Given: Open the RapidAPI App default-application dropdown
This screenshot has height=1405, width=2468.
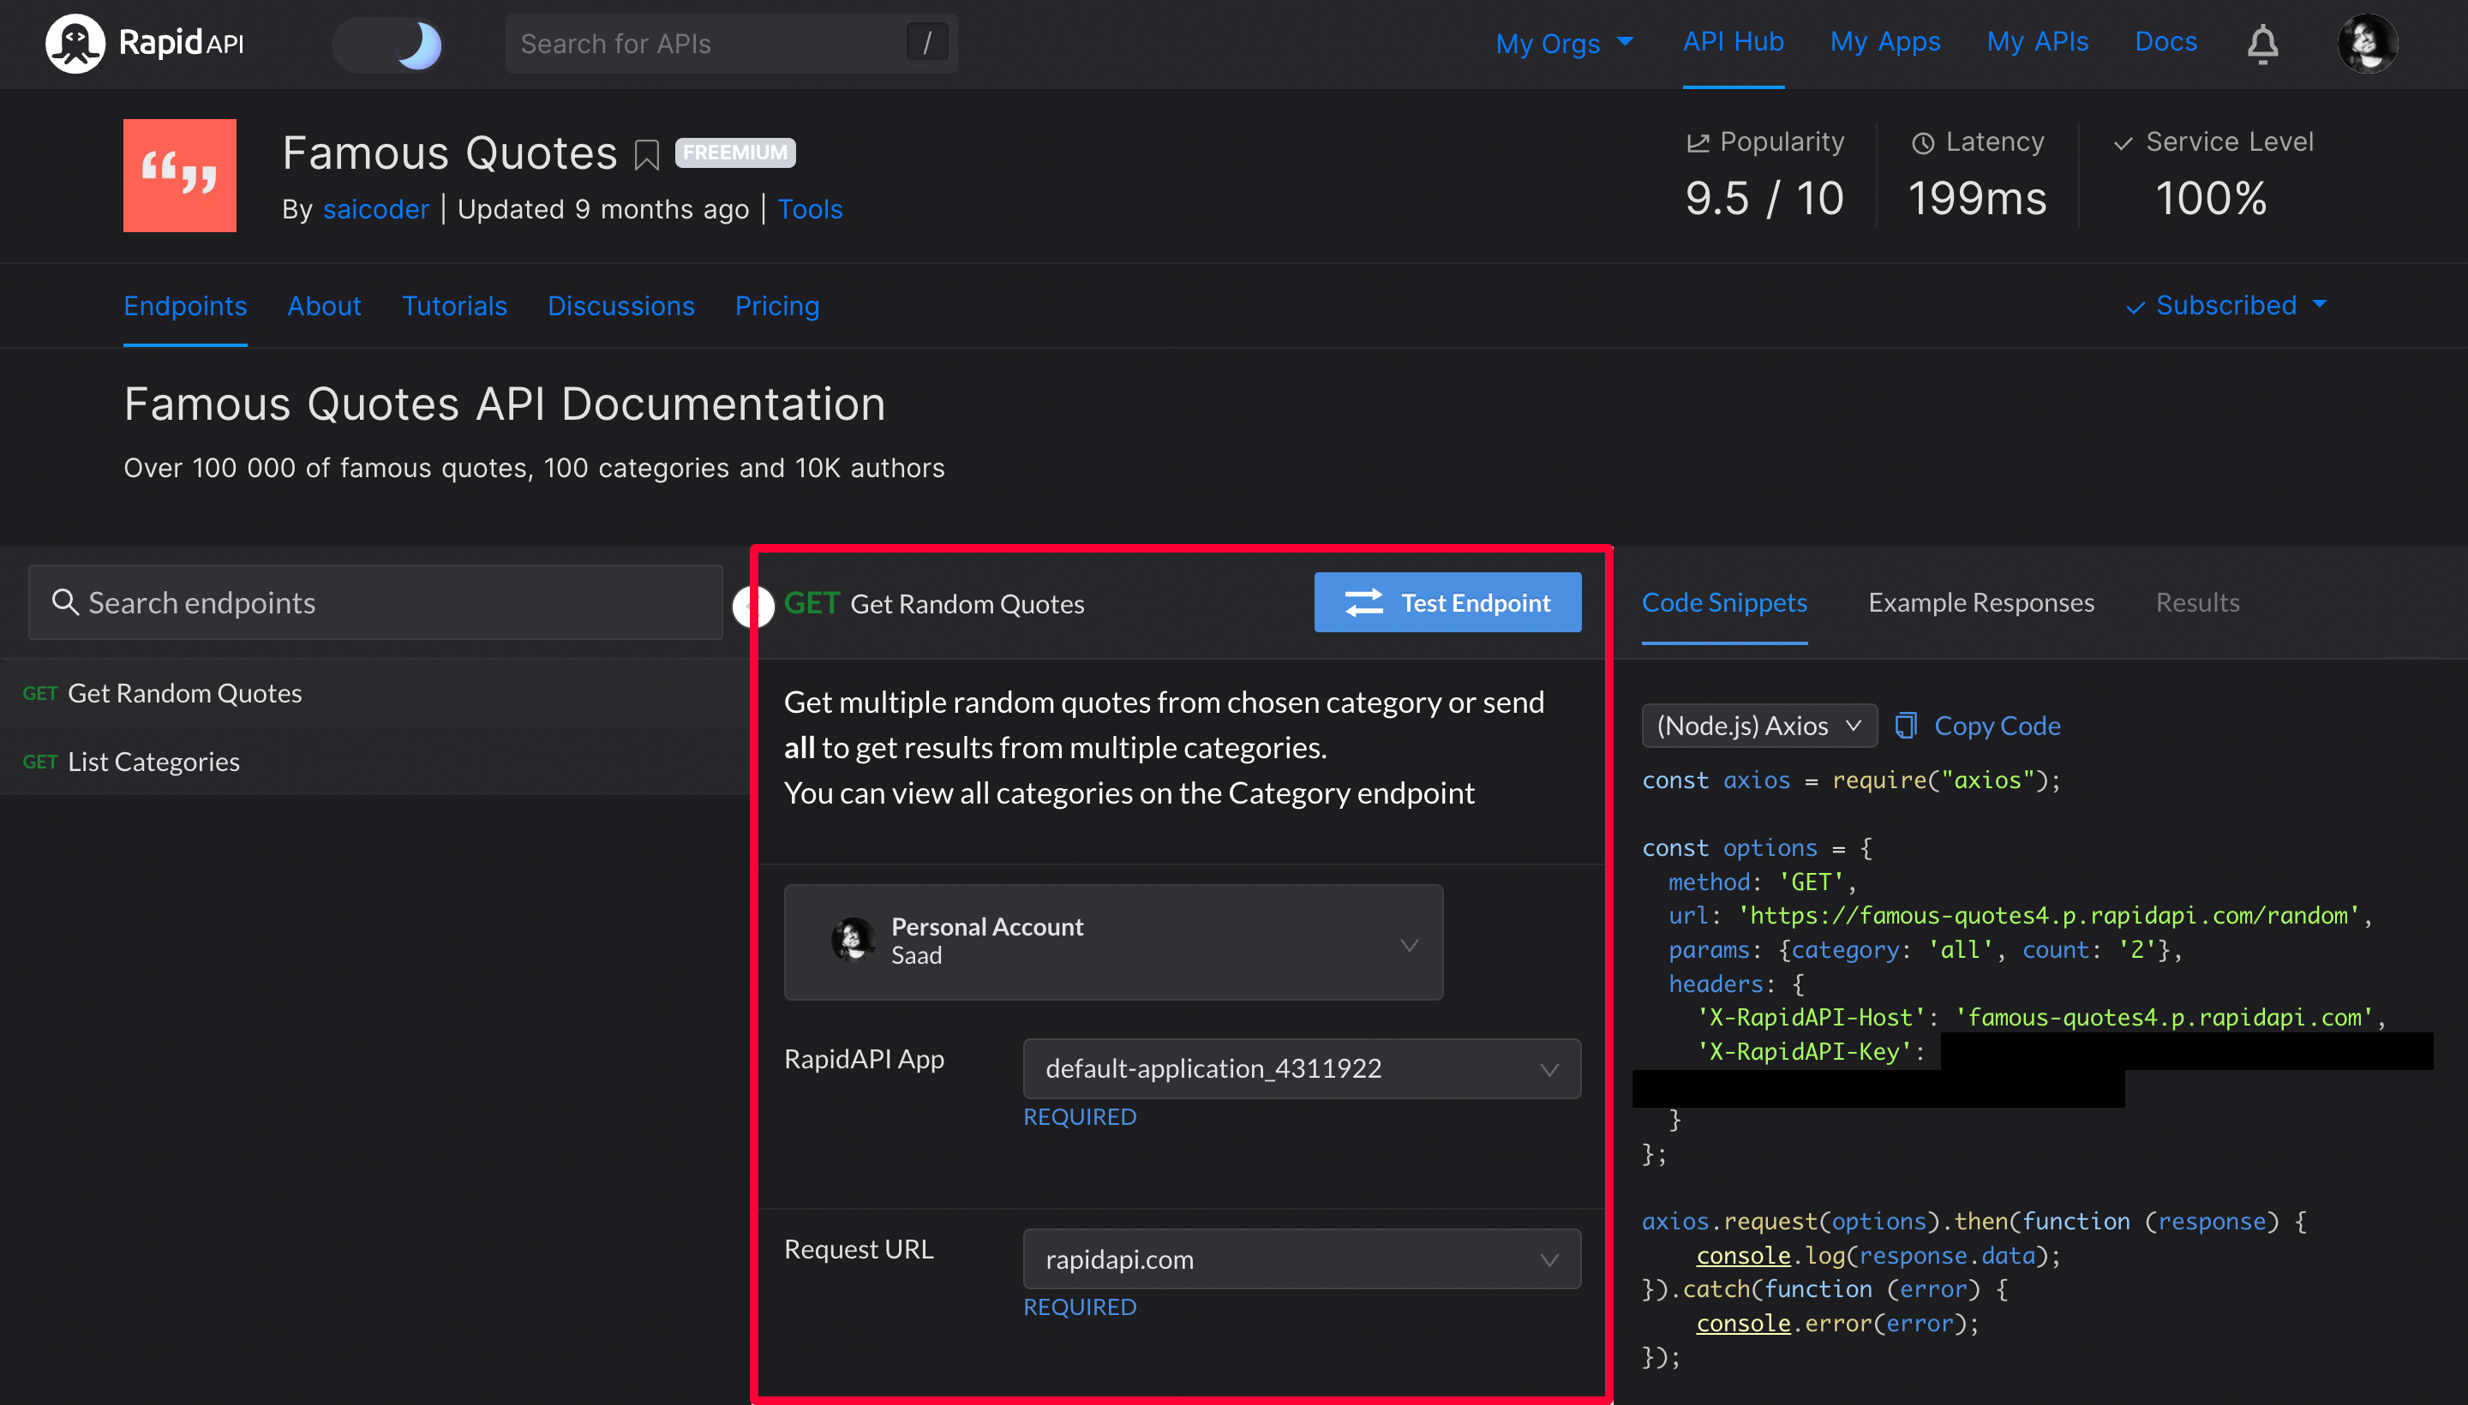Looking at the screenshot, I should coord(1301,1068).
